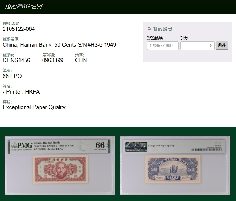Open the back image of the banknote
The height and width of the screenshot is (201, 236).
[x=175, y=165]
